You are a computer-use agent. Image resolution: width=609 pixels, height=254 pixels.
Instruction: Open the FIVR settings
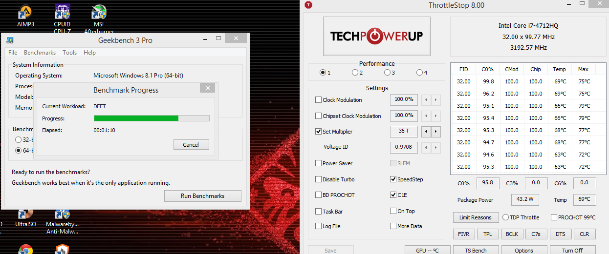(x=464, y=234)
